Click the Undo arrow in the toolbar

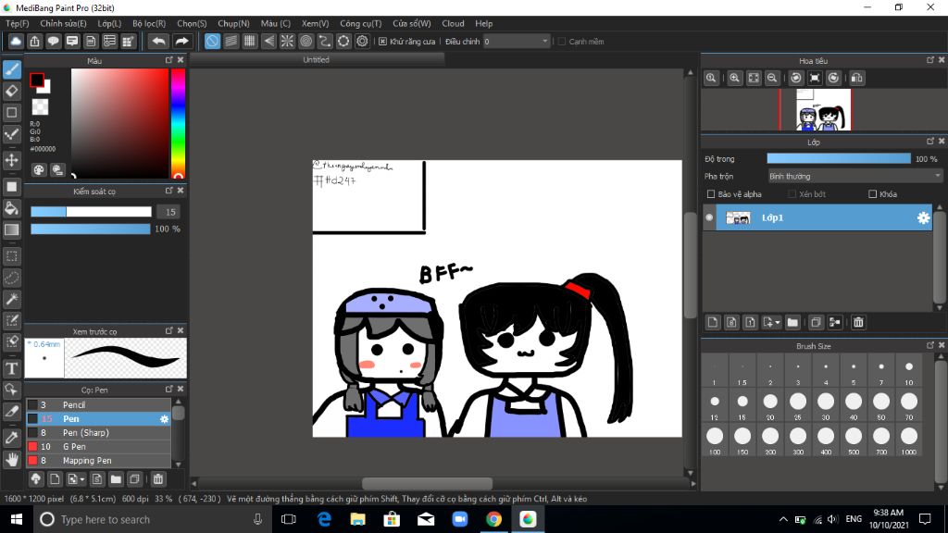[x=159, y=42]
